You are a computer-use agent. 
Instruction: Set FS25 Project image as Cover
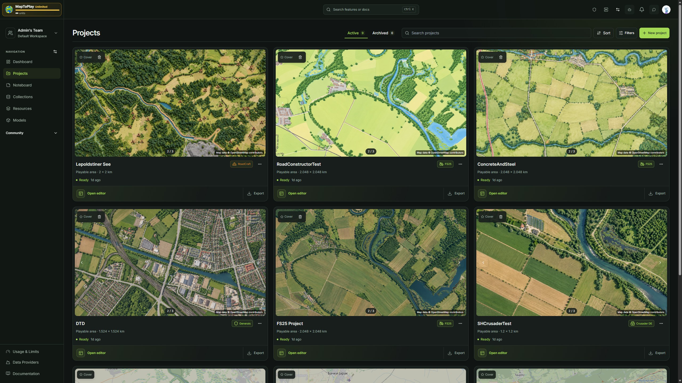(x=286, y=217)
